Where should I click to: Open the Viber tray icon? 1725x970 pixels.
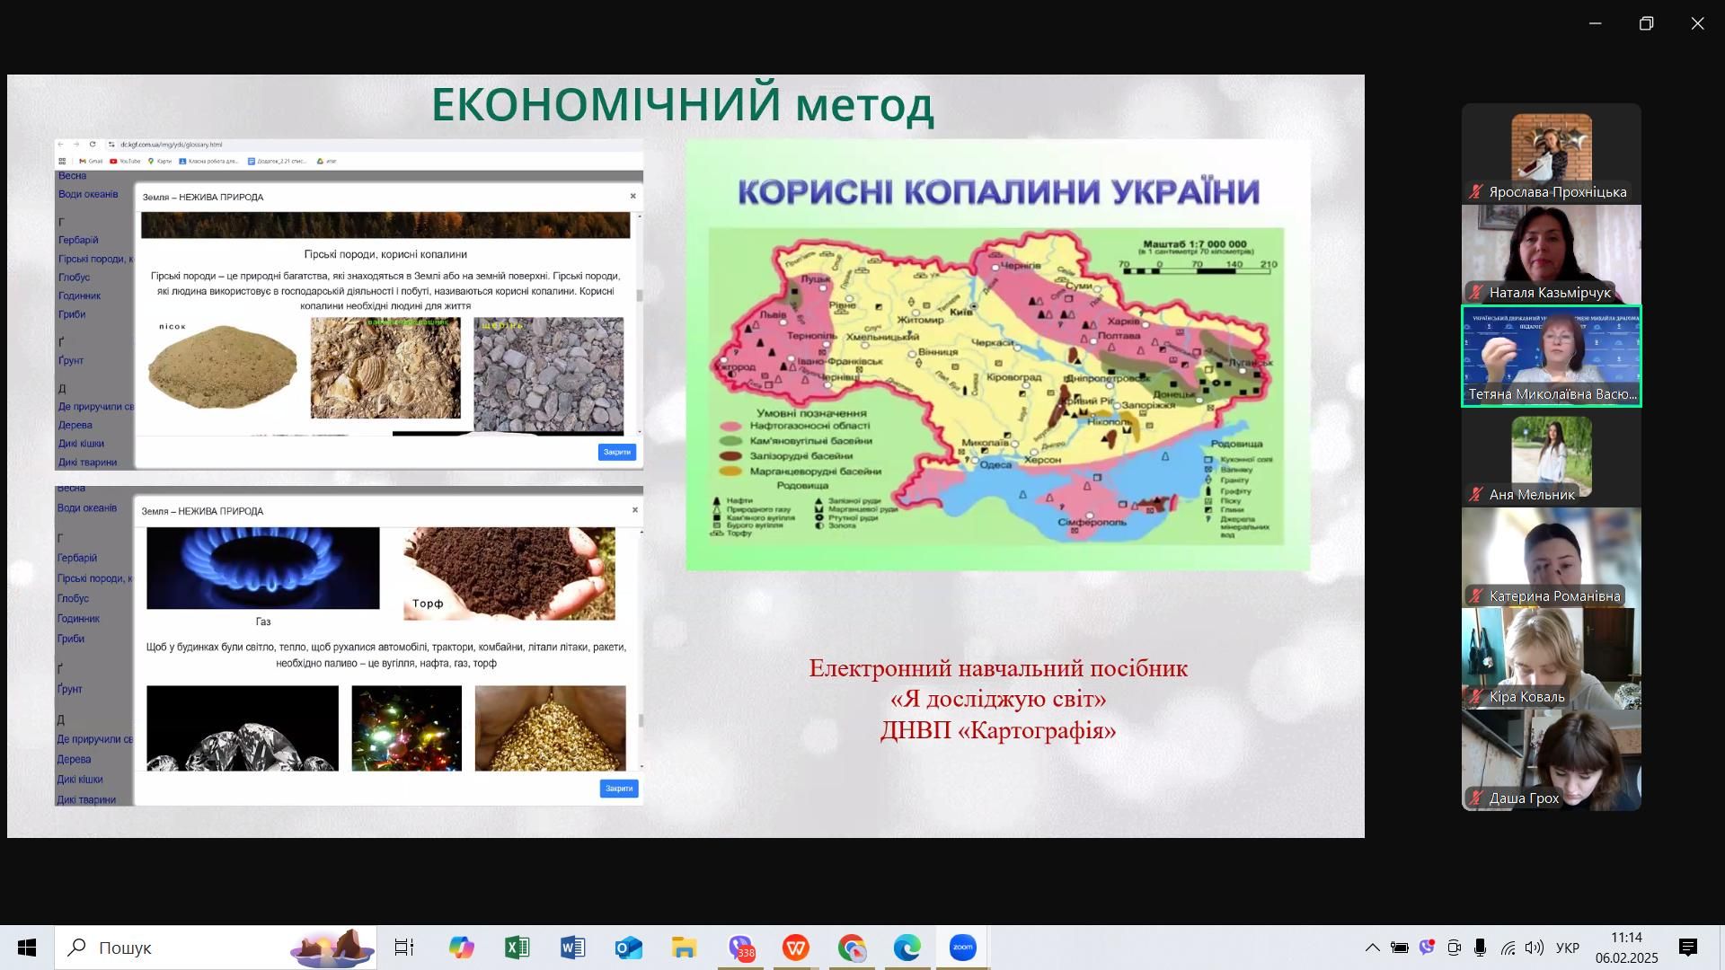coord(1427,948)
